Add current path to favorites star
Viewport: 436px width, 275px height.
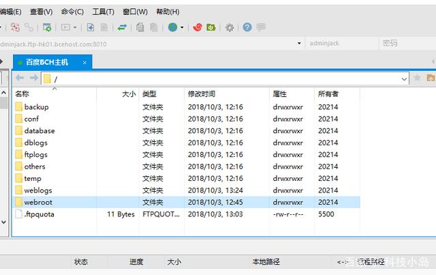417,78
